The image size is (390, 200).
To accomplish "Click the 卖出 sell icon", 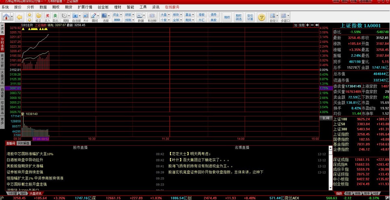I will click(x=56, y=17).
